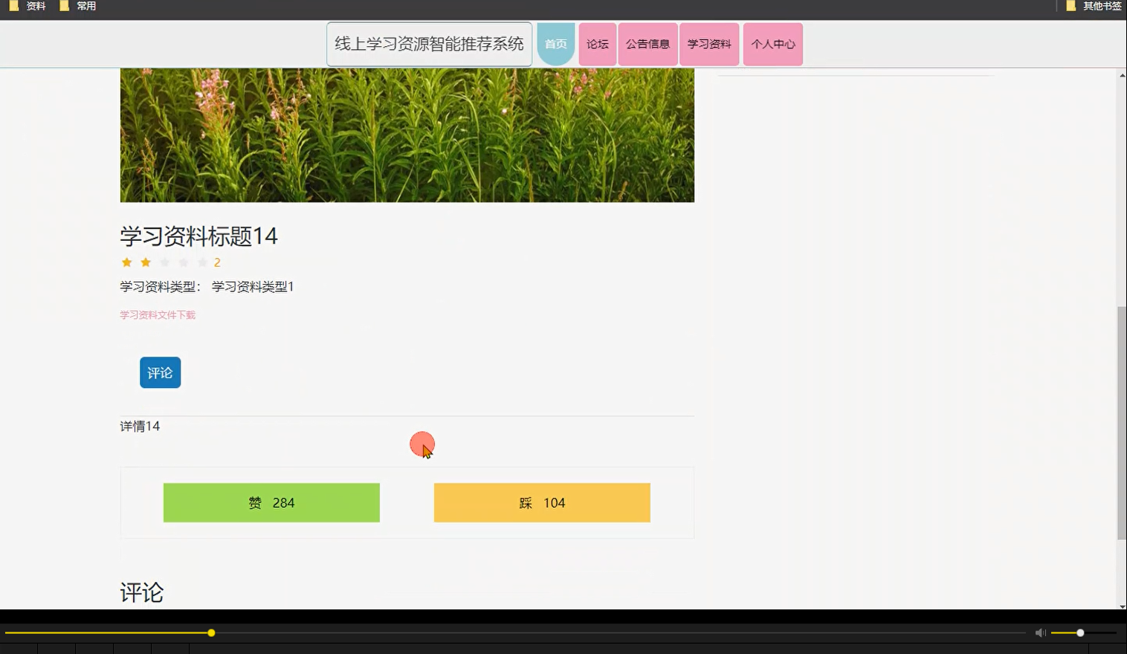
Task: Open the 论坛 tab
Action: pos(597,44)
